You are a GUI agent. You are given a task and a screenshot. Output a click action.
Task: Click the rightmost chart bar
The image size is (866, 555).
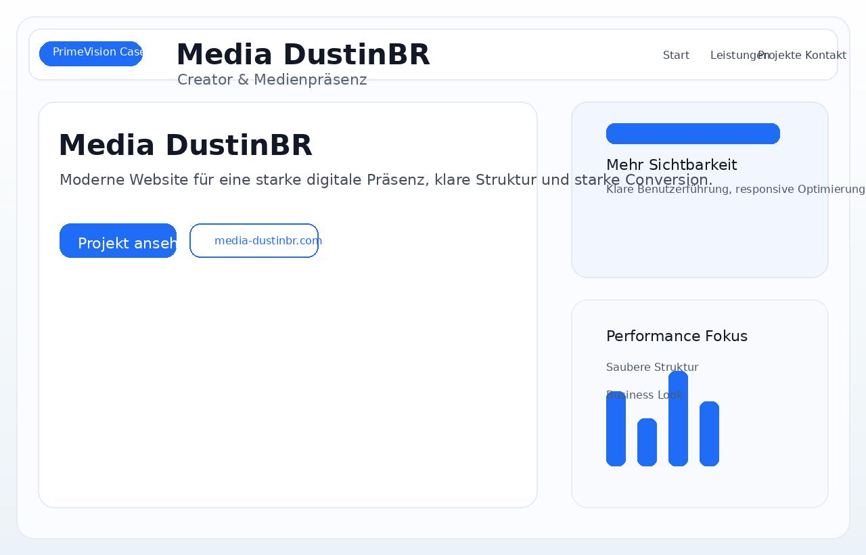(x=709, y=433)
